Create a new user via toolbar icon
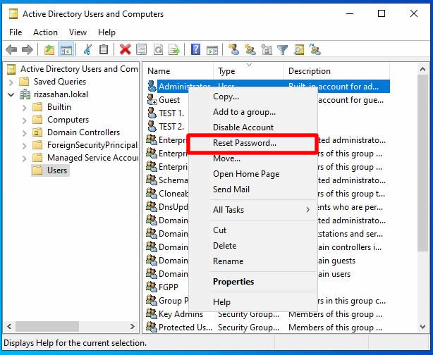Image resolution: width=433 pixels, height=355 pixels. coord(234,49)
